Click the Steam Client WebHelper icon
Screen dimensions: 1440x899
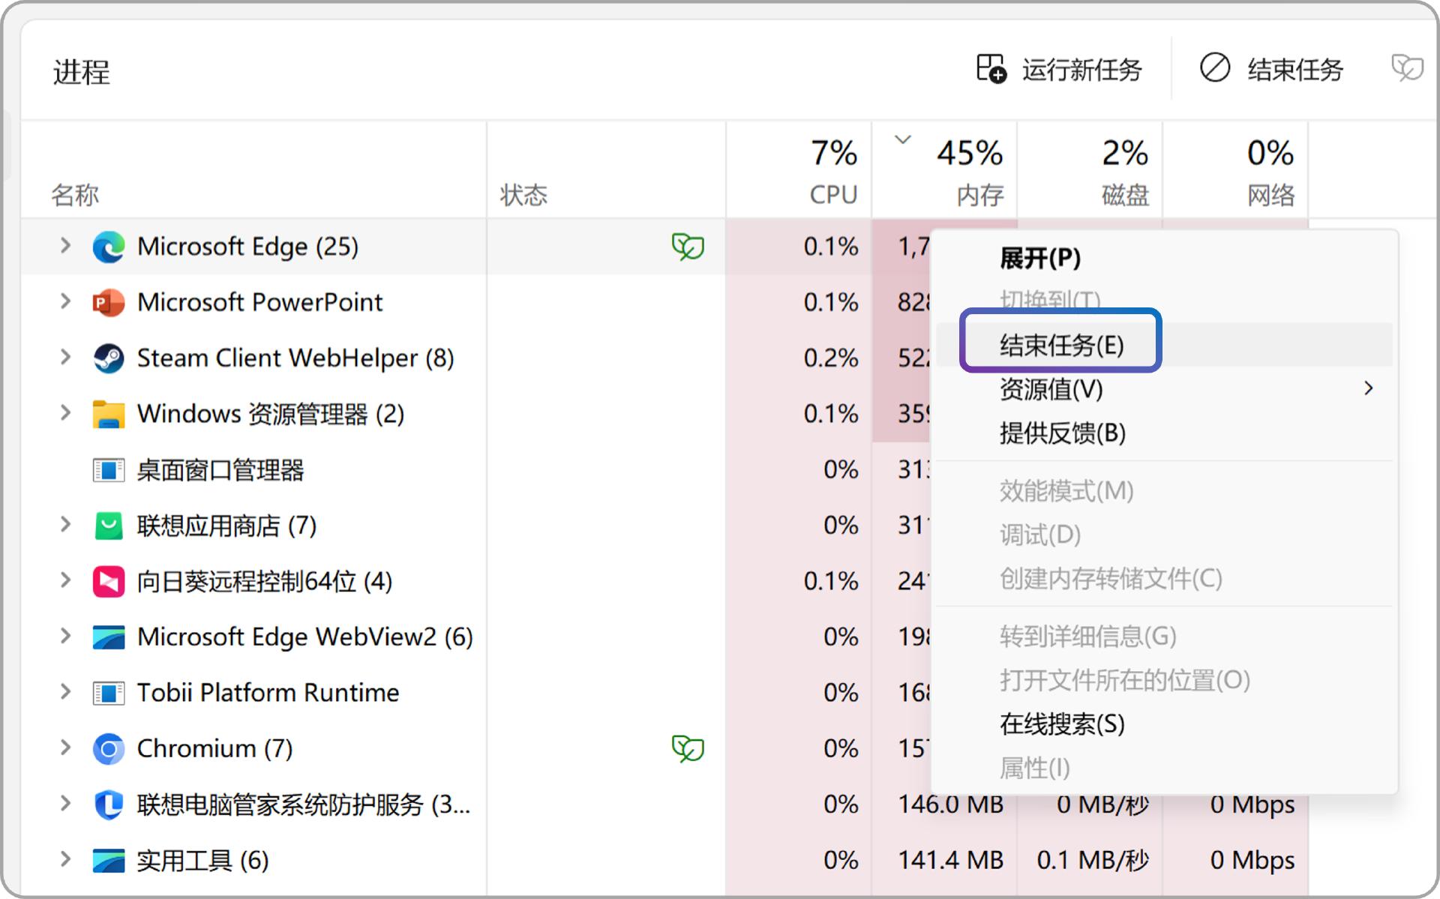click(109, 358)
